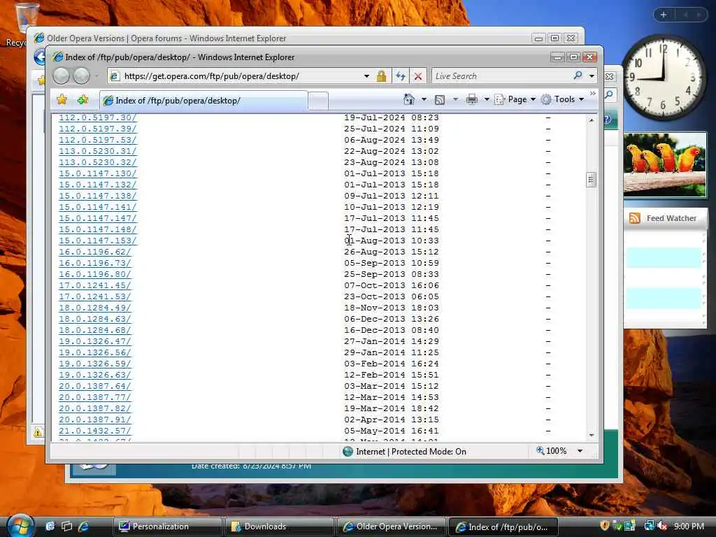Open the Page menu dropdown

(515, 99)
